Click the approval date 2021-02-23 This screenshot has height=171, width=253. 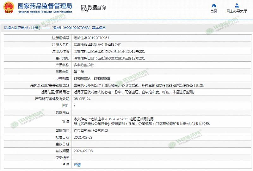(x=83, y=137)
